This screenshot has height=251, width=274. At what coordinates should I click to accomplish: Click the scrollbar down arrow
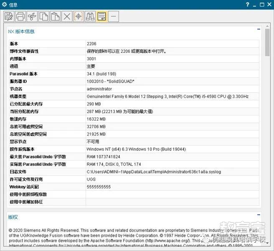[267, 243]
